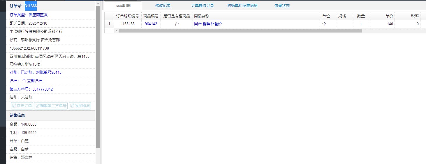
Task: Open product number 964142 link
Action: coord(151,24)
